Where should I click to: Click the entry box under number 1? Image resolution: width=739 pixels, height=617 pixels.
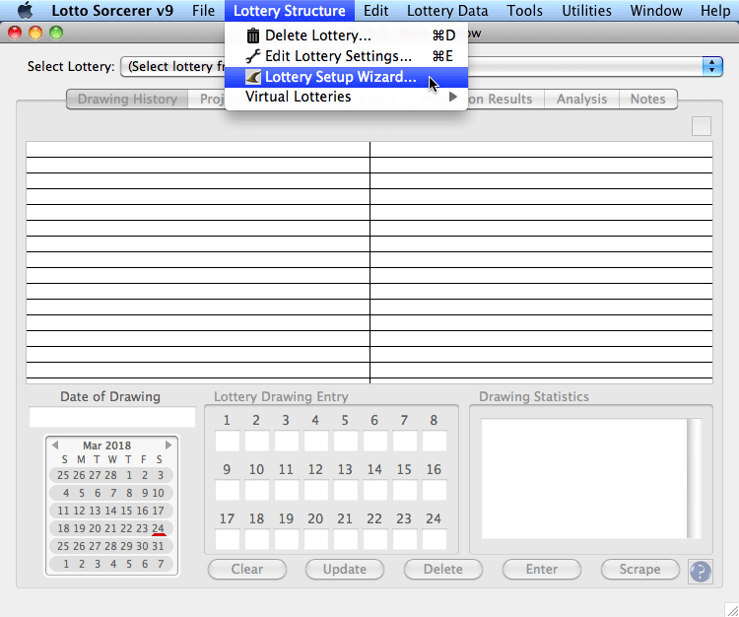[x=228, y=441]
